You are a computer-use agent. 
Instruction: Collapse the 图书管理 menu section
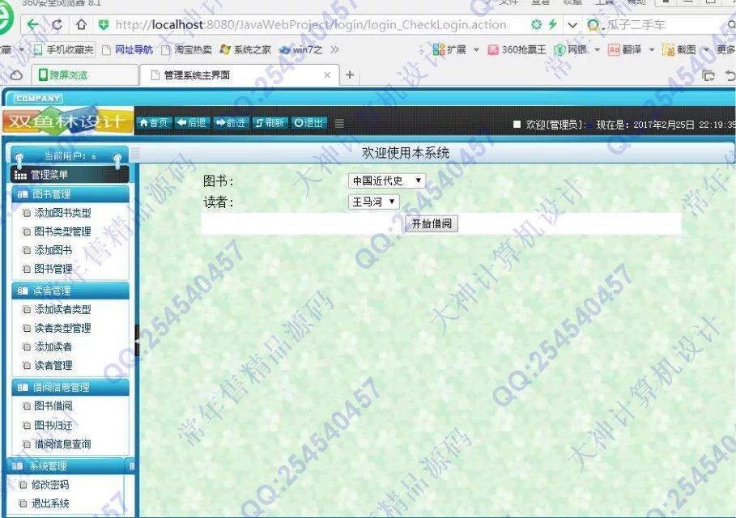click(70, 193)
